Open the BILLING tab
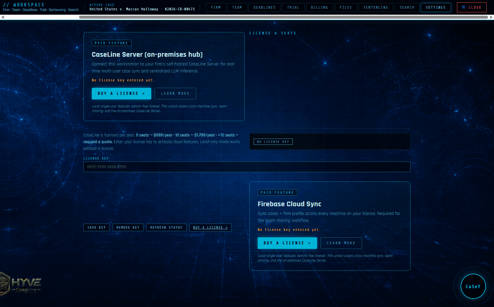 (x=319, y=7)
